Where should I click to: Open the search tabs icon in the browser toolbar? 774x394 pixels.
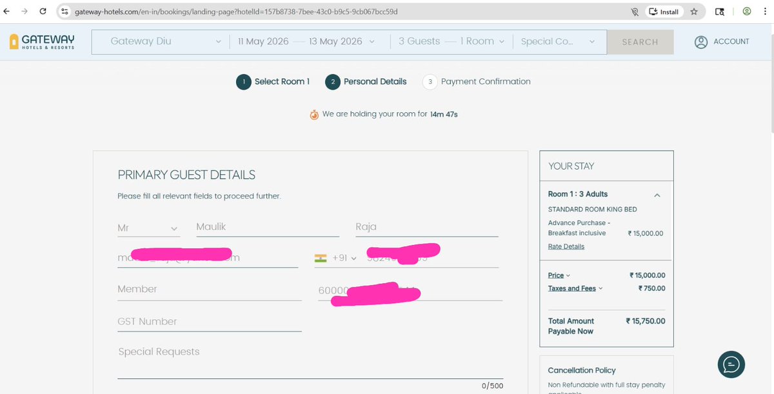tap(720, 12)
